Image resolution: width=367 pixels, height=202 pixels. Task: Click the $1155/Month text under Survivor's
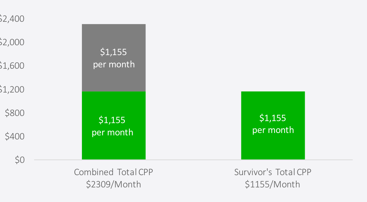(x=273, y=184)
